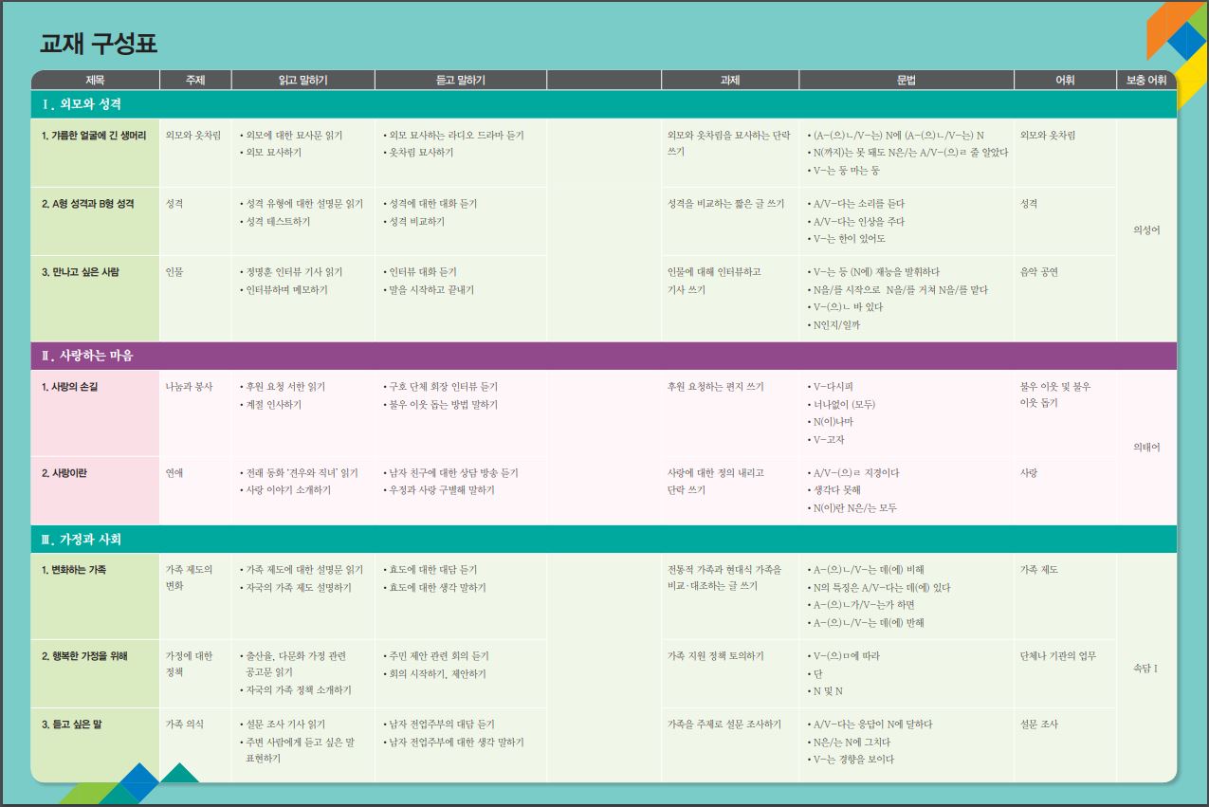Image resolution: width=1209 pixels, height=807 pixels.
Task: Expand the purple Ⅱ. 사랑하는 마음 section band
Action: pyautogui.click(x=88, y=356)
